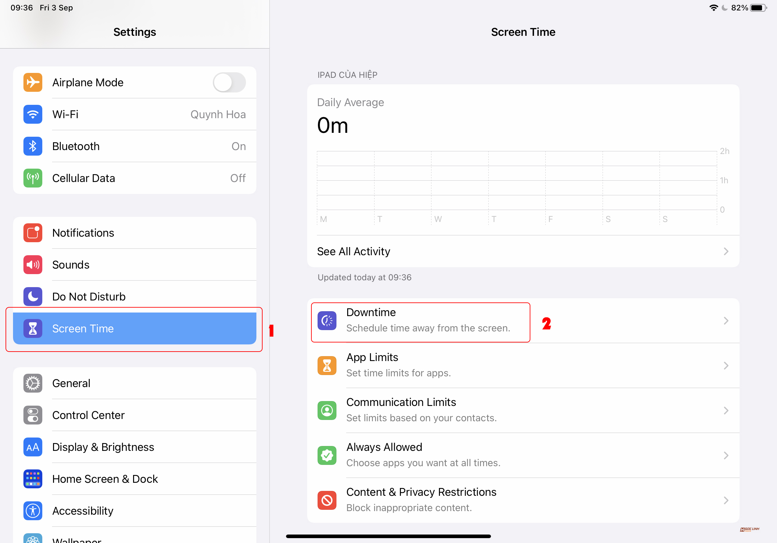The image size is (777, 543).
Task: Open Display & Brightness settings
Action: click(134, 447)
